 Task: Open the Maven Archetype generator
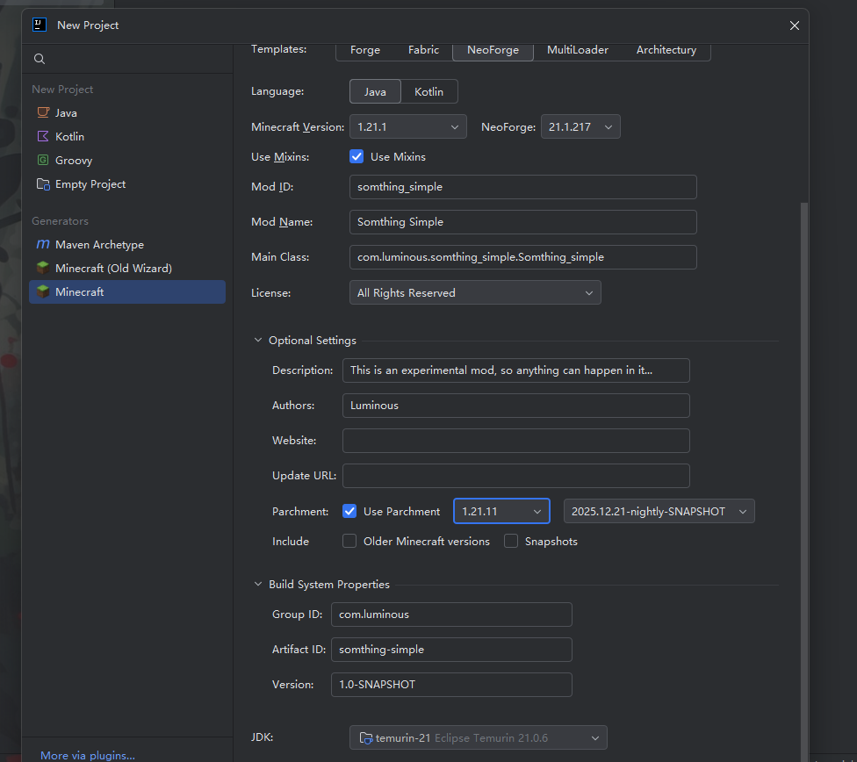coord(43,245)
